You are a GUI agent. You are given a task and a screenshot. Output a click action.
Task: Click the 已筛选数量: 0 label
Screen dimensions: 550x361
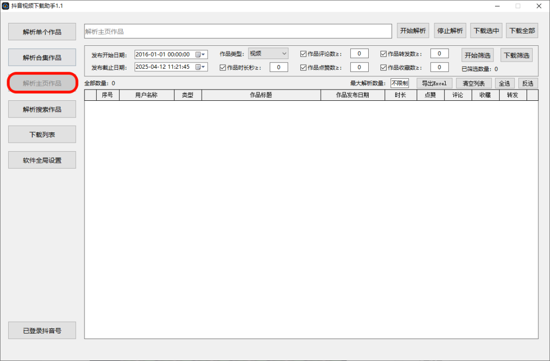pyautogui.click(x=480, y=69)
